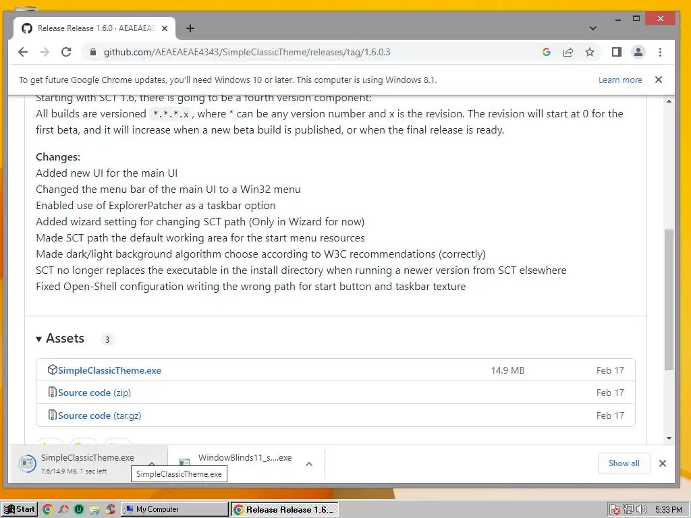This screenshot has height=518, width=691.
Task: Open the Chrome profile avatar menu
Action: (x=638, y=52)
